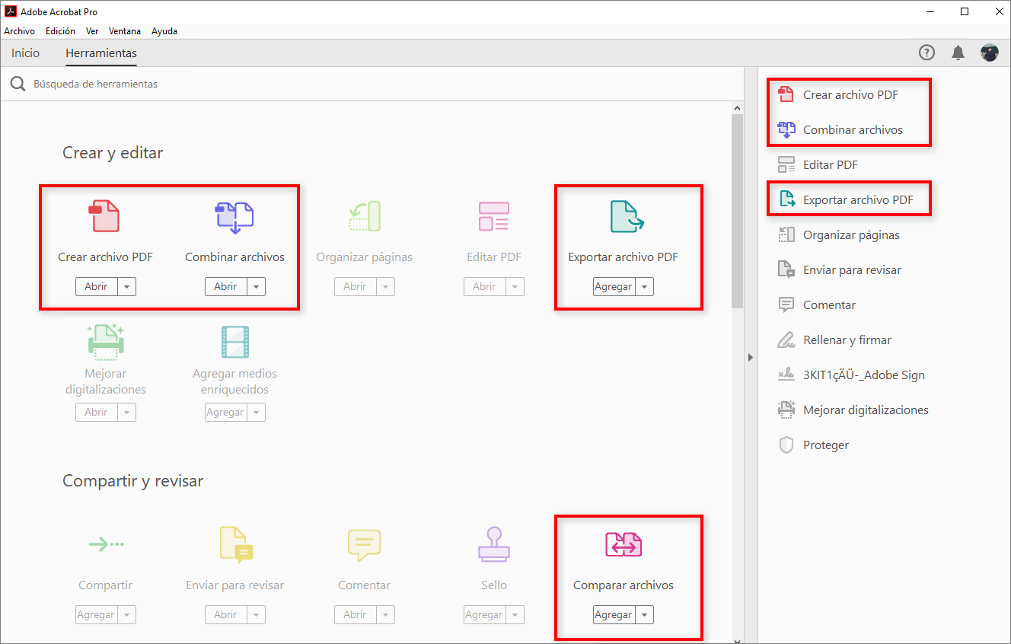Select the Editar PDF icon in the tools grid
The width and height of the screenshot is (1011, 644).
click(493, 216)
